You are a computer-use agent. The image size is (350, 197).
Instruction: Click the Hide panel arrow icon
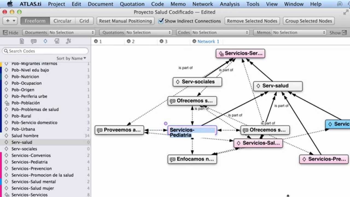click(5, 33)
